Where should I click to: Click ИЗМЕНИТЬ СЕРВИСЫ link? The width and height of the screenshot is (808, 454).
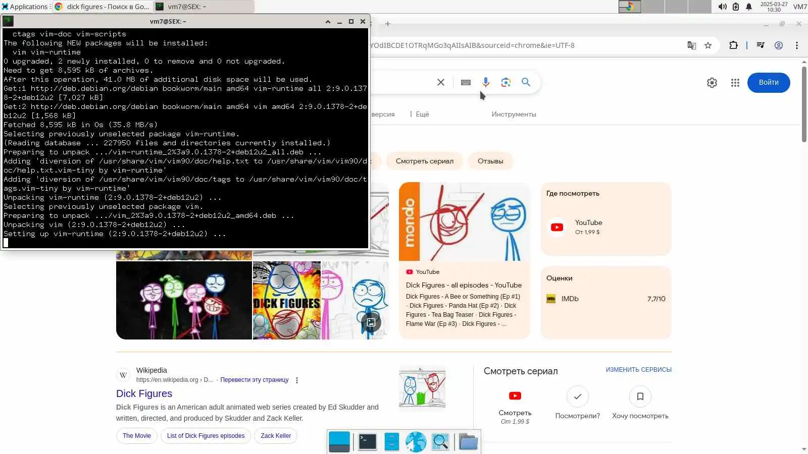[x=639, y=370]
